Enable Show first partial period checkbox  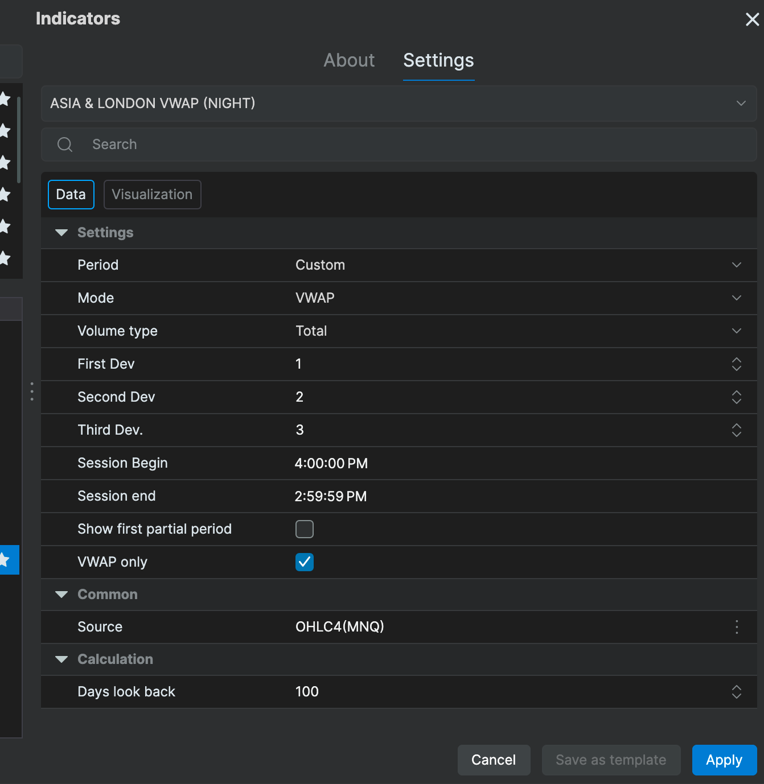(x=305, y=529)
